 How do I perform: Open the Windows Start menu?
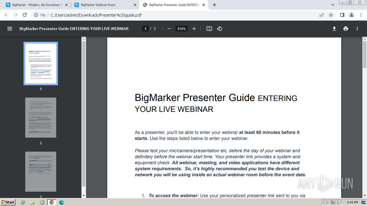point(8,202)
